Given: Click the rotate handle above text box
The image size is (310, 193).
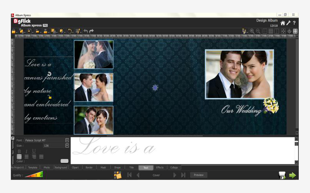Looking at the screenshot, I should coord(49,74).
